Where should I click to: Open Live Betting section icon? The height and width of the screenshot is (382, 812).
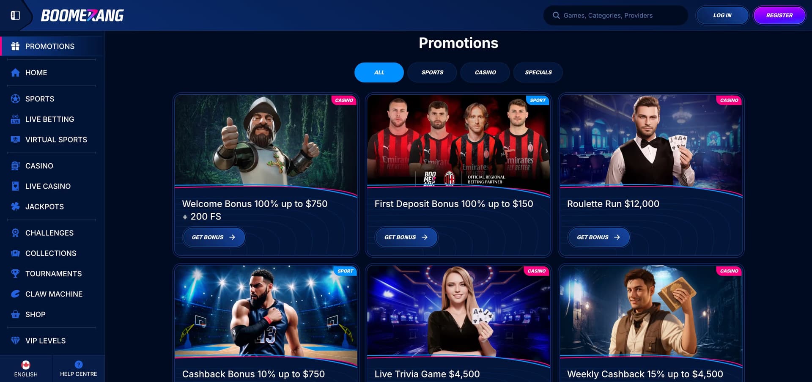click(15, 119)
